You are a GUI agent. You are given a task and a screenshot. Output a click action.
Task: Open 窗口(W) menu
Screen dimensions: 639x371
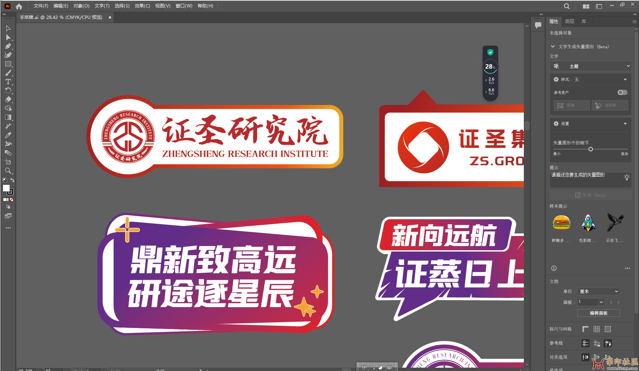(x=184, y=6)
